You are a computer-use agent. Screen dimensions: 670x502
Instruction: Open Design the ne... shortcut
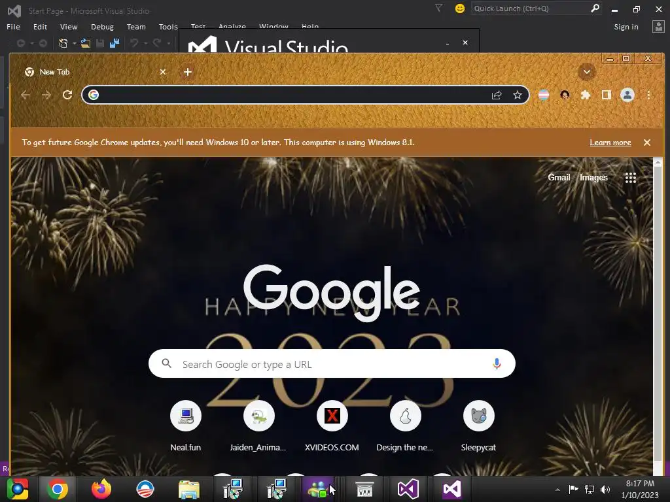pyautogui.click(x=405, y=426)
